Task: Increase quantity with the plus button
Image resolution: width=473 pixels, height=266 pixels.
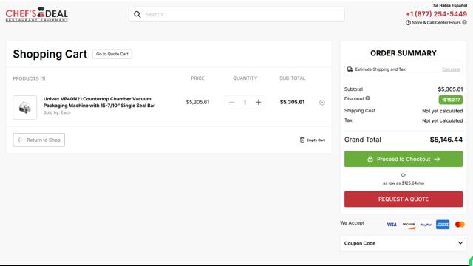Action: coord(258,102)
